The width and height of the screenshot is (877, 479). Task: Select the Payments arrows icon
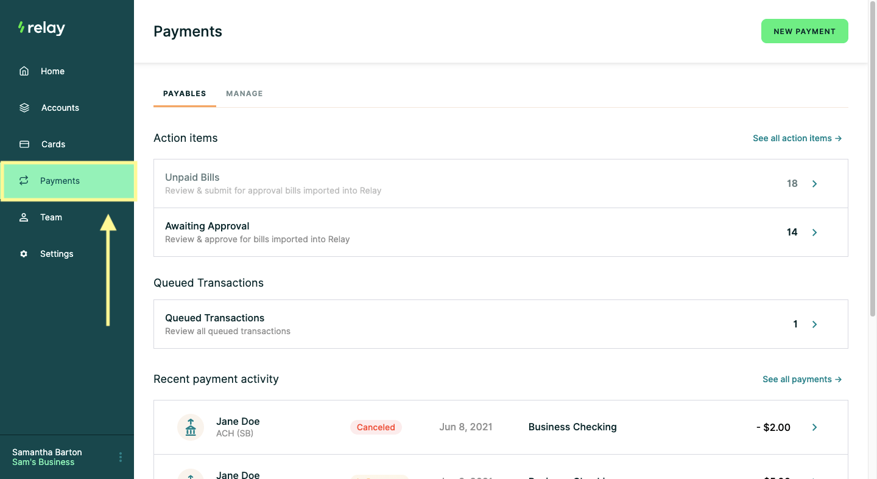(x=24, y=180)
